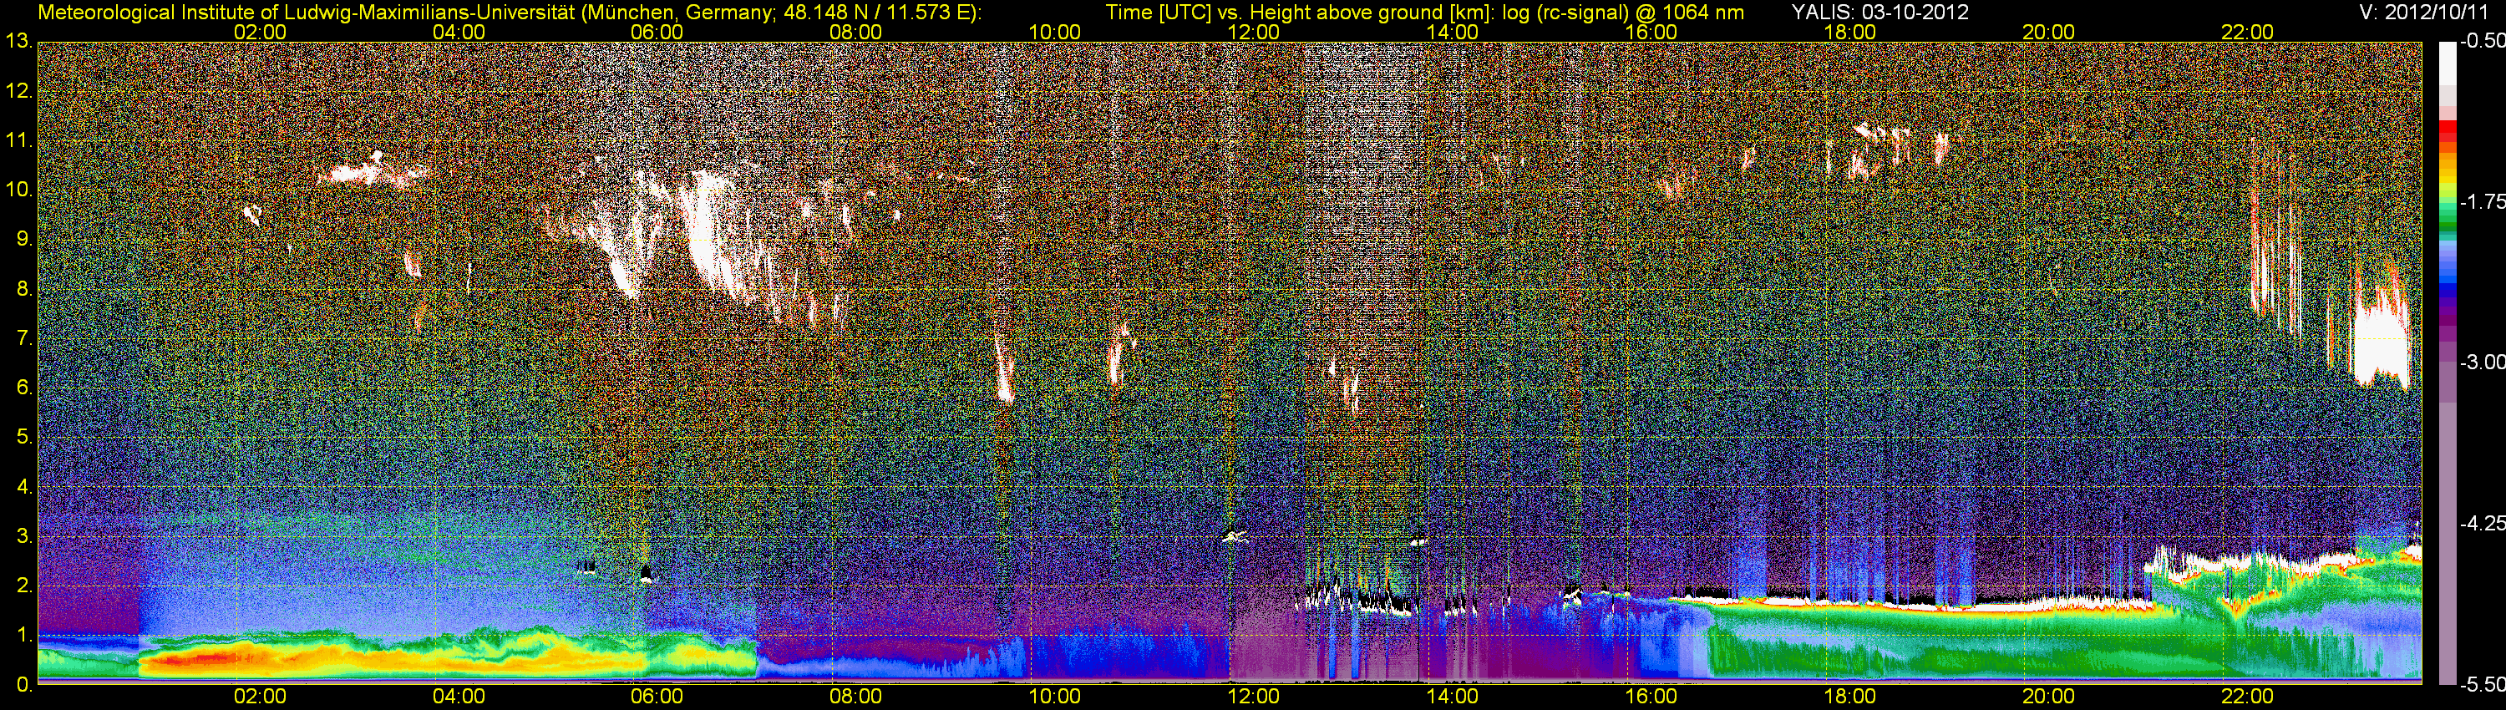The image size is (2506, 710).
Task: Click the yellow band of the color scale
Action: tap(2448, 178)
